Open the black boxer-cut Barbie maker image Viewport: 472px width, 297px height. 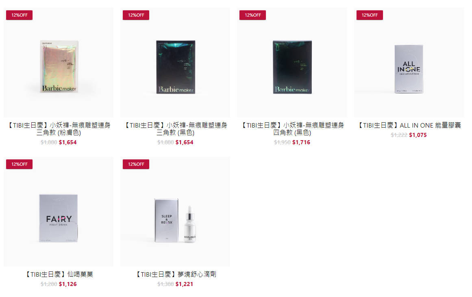(x=292, y=63)
